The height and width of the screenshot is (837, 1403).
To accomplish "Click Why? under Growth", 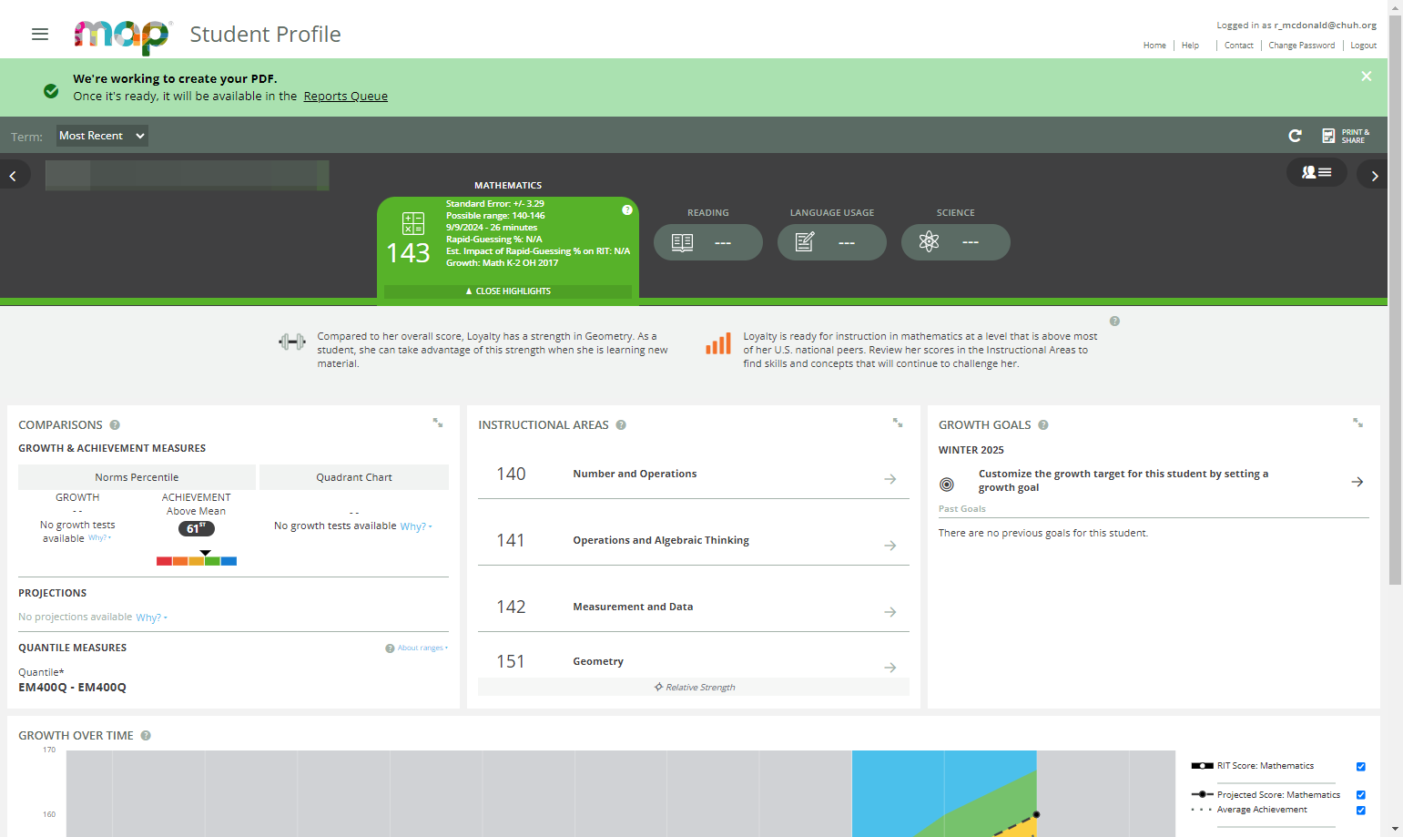I will coord(99,538).
